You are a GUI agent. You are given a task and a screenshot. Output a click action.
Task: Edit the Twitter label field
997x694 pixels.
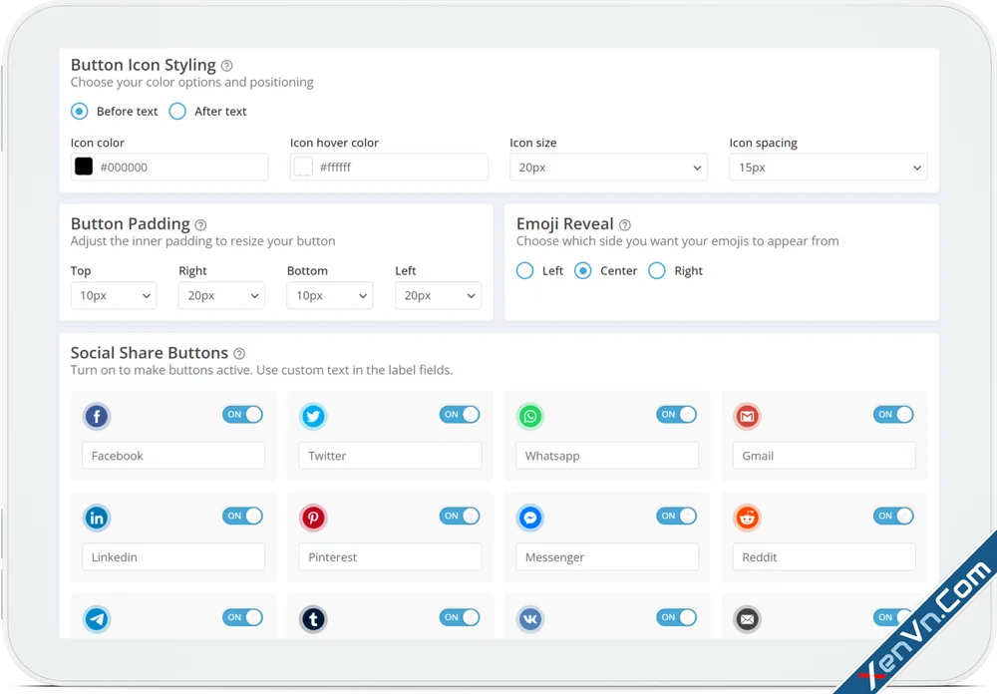tap(391, 456)
